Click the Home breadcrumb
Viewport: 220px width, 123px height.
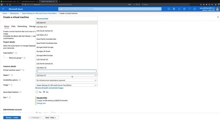coord(5,13)
